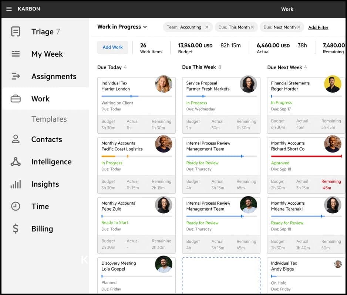Click the Assignments arrow icon
Screen dimensions: 347x295
pyautogui.click(x=16, y=76)
